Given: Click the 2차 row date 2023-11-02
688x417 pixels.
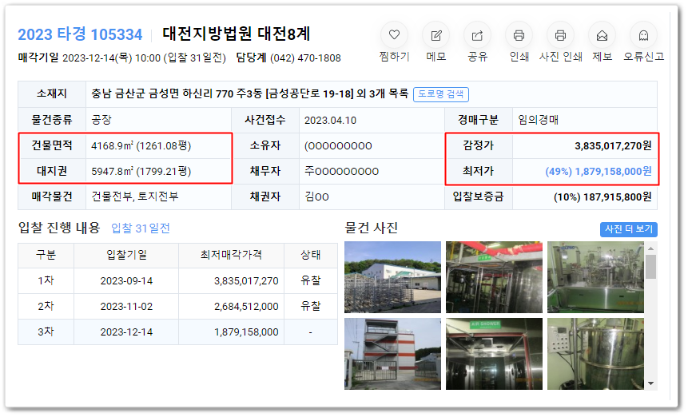Looking at the screenshot, I should (126, 306).
